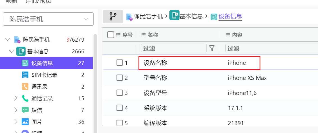This screenshot has width=318, height=133.
Task: Check the box for row 1 设备名称
Action: point(120,63)
